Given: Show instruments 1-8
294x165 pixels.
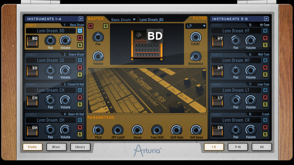Looking at the screenshot, I should pos(214,147).
